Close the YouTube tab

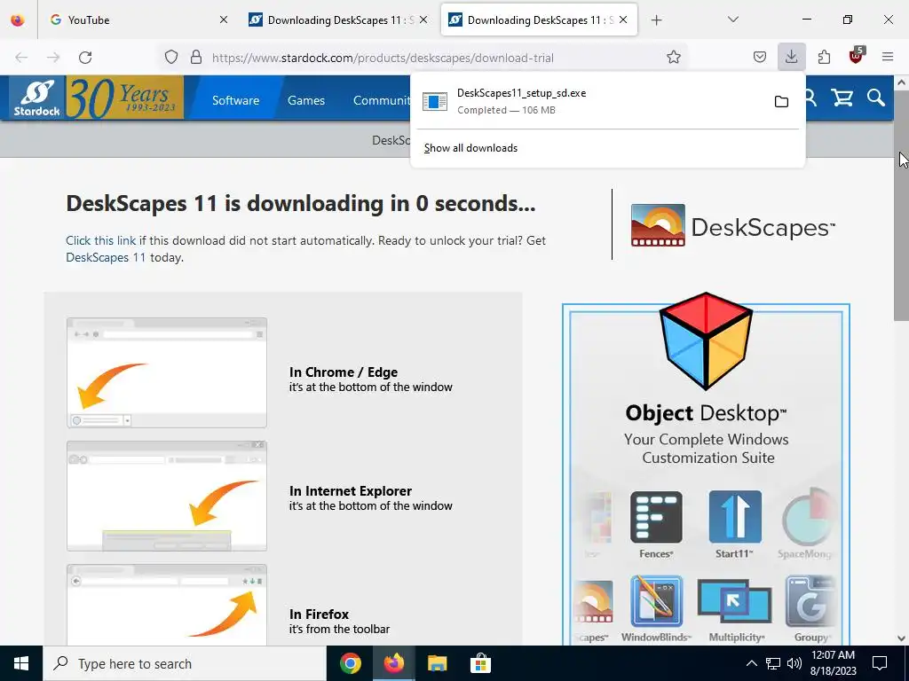[x=224, y=20]
